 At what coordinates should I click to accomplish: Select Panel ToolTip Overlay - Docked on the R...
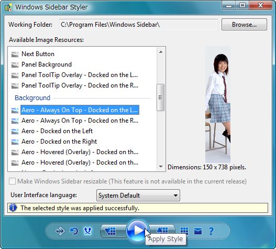point(80,85)
